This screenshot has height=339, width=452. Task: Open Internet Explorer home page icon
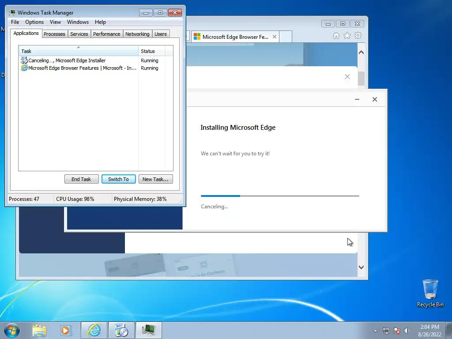(x=336, y=35)
